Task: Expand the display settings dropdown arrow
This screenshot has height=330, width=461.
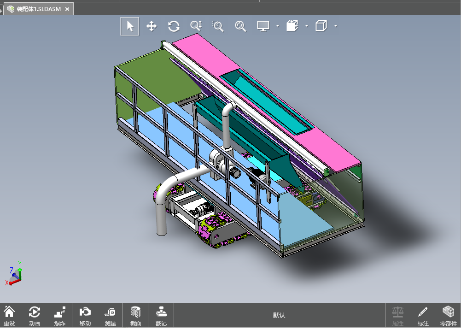Action: click(278, 26)
